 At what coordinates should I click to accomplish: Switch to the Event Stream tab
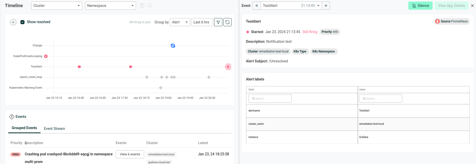tap(54, 129)
